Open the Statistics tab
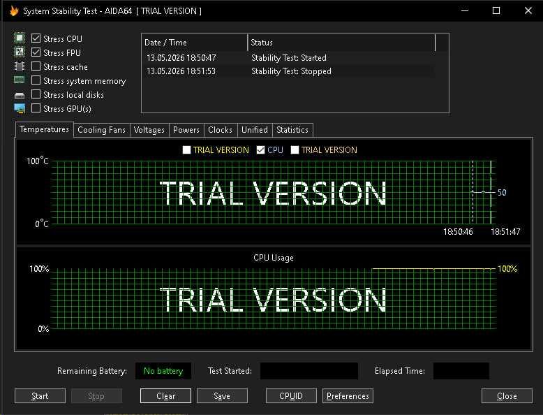543x415 pixels. 292,130
